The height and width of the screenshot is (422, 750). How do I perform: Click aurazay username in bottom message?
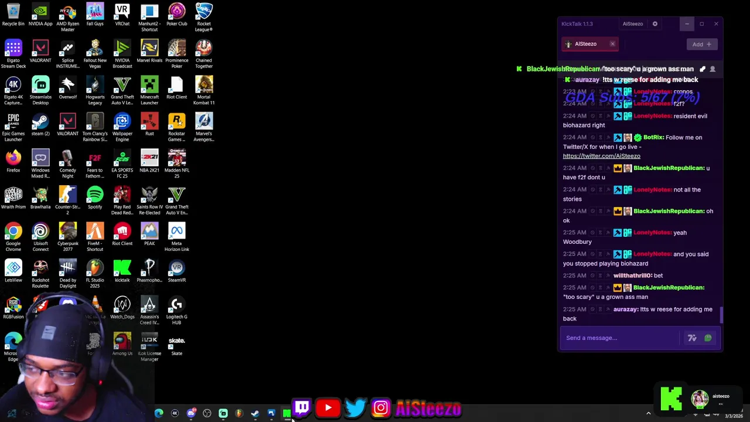point(625,309)
